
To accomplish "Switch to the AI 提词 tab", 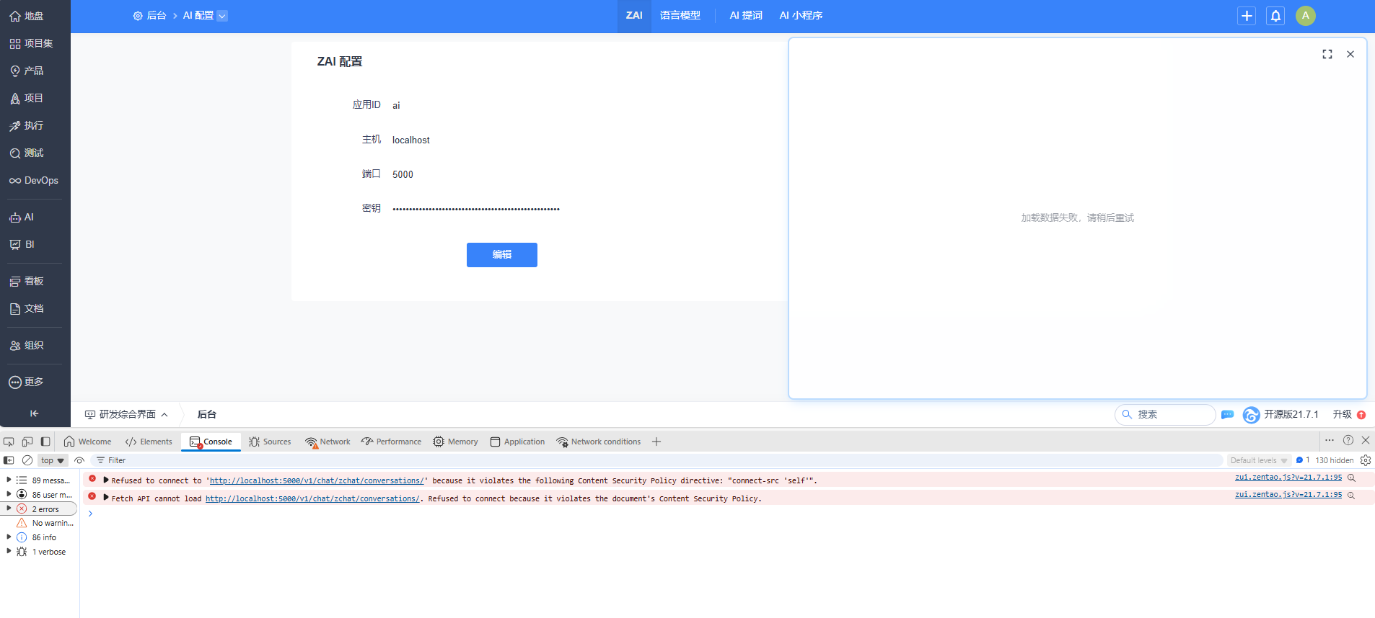I will click(x=746, y=16).
